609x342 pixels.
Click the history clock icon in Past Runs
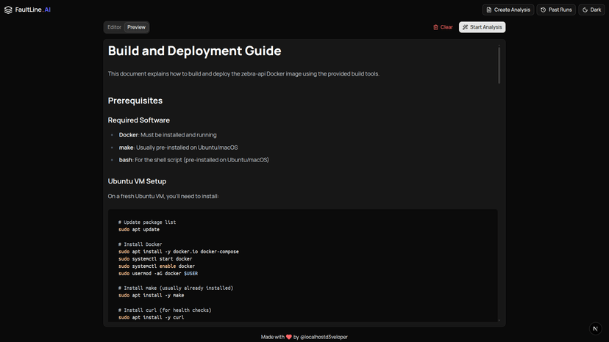click(x=544, y=10)
